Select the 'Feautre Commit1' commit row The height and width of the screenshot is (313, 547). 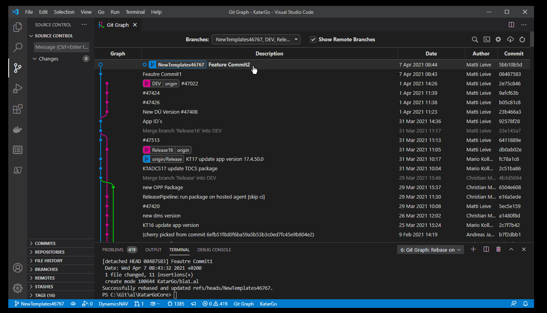(312, 74)
